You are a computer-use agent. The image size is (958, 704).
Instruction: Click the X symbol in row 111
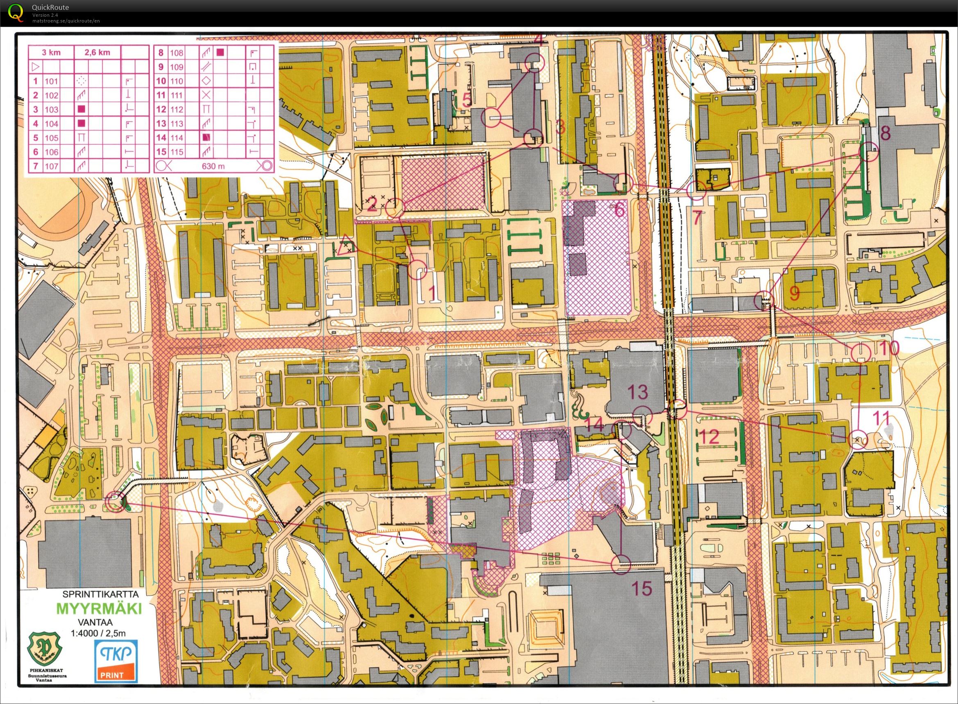206,95
